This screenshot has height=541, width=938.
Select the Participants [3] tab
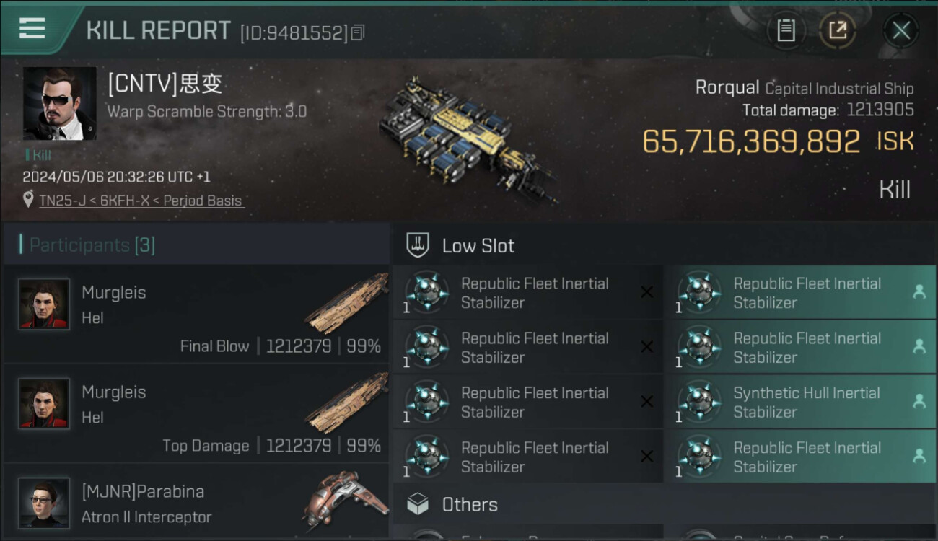click(x=92, y=245)
